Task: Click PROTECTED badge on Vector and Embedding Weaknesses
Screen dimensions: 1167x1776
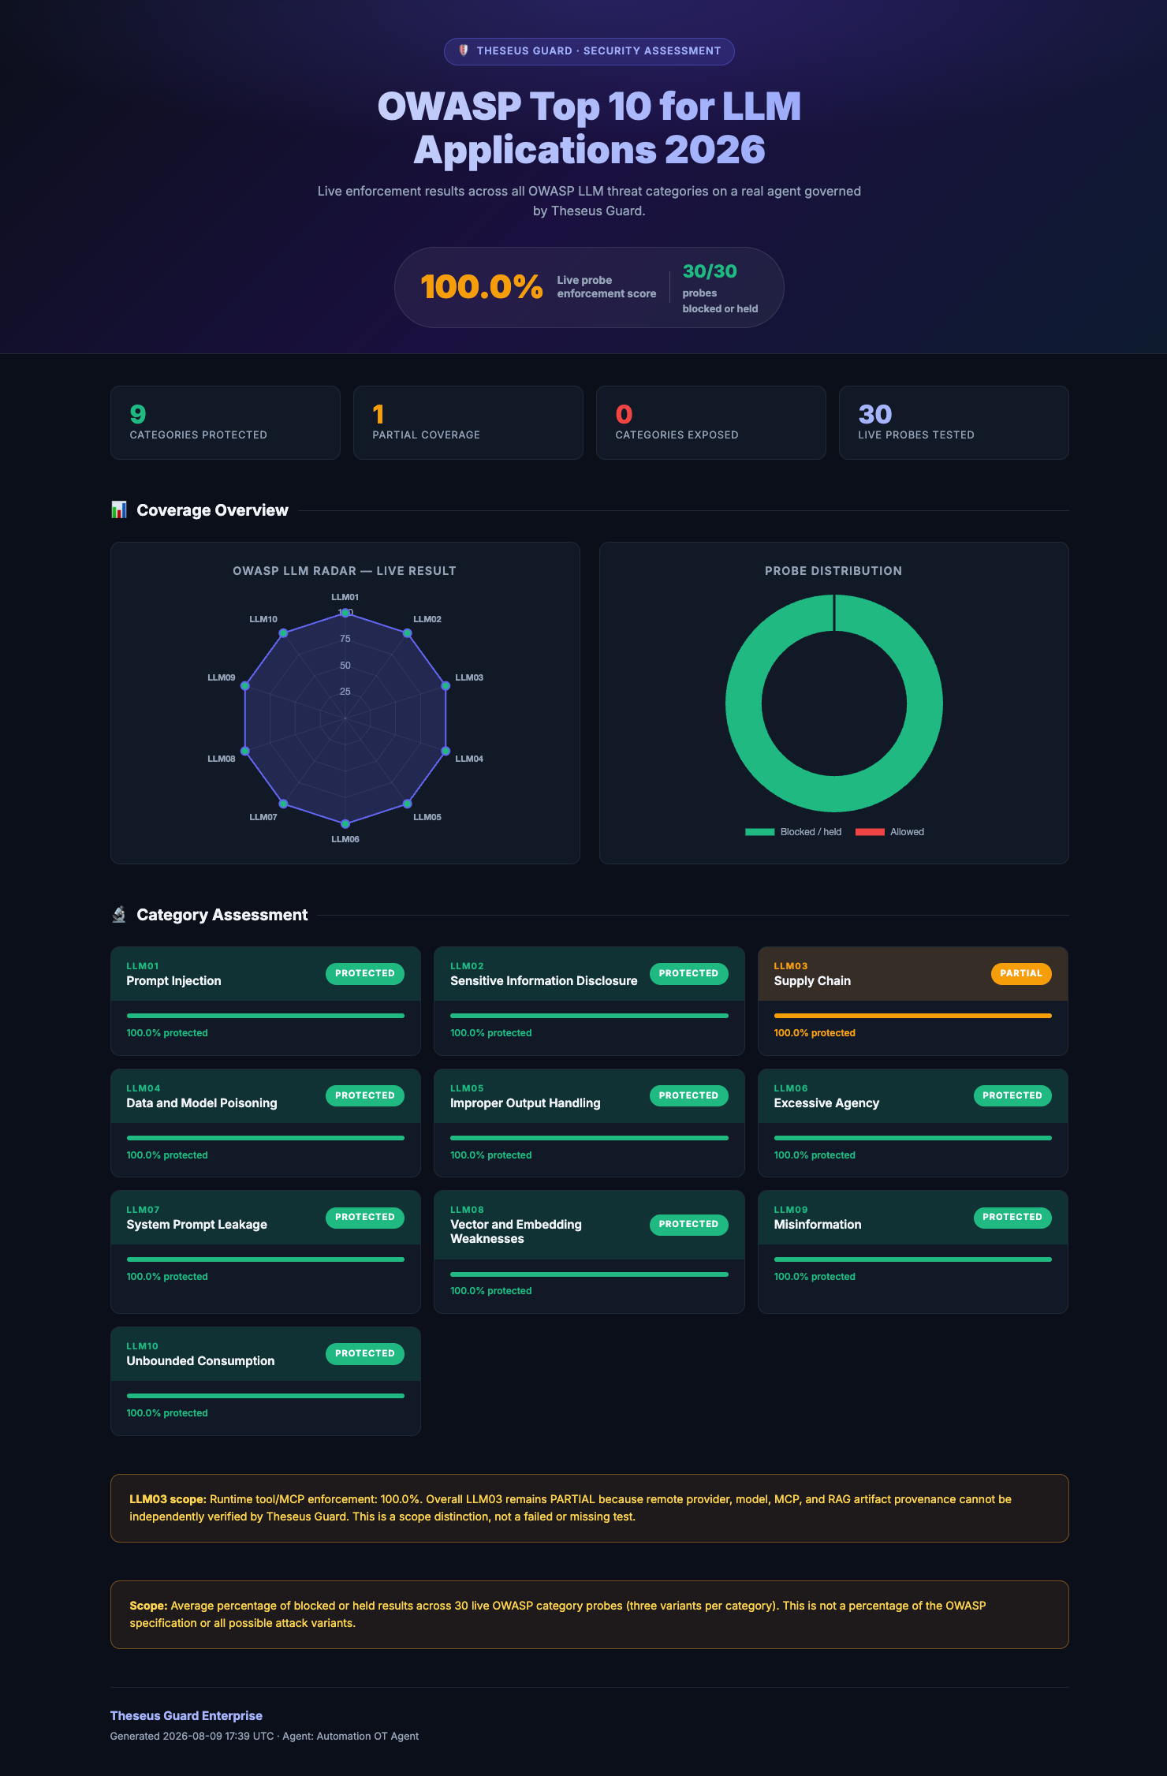Action: [689, 1224]
